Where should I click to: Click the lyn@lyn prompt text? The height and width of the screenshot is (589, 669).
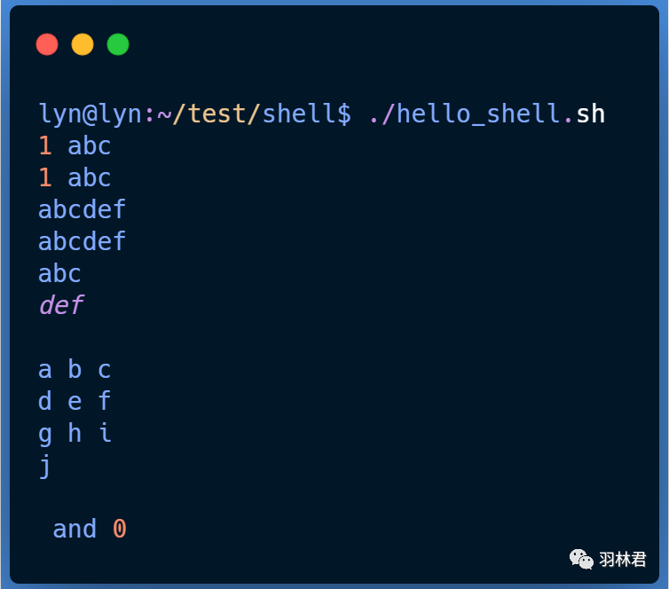(x=90, y=114)
